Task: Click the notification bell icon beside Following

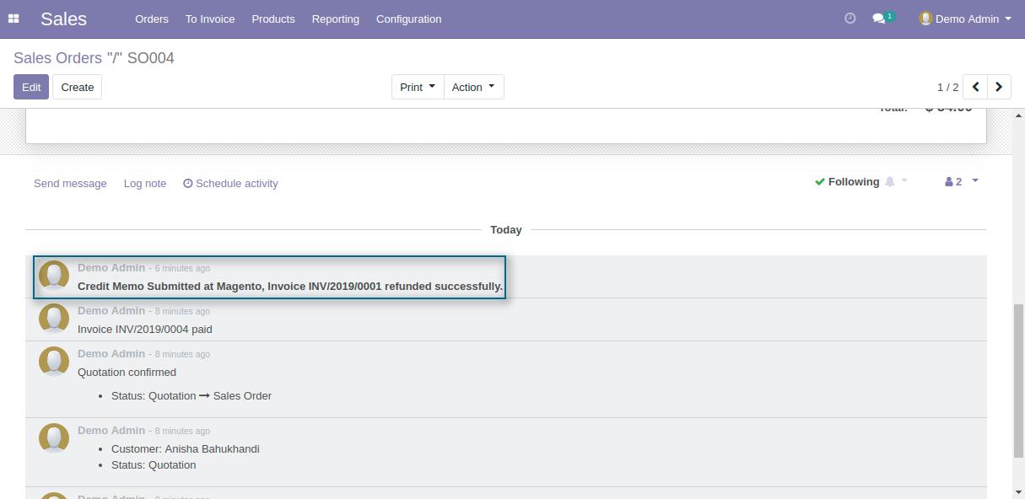Action: pos(890,182)
